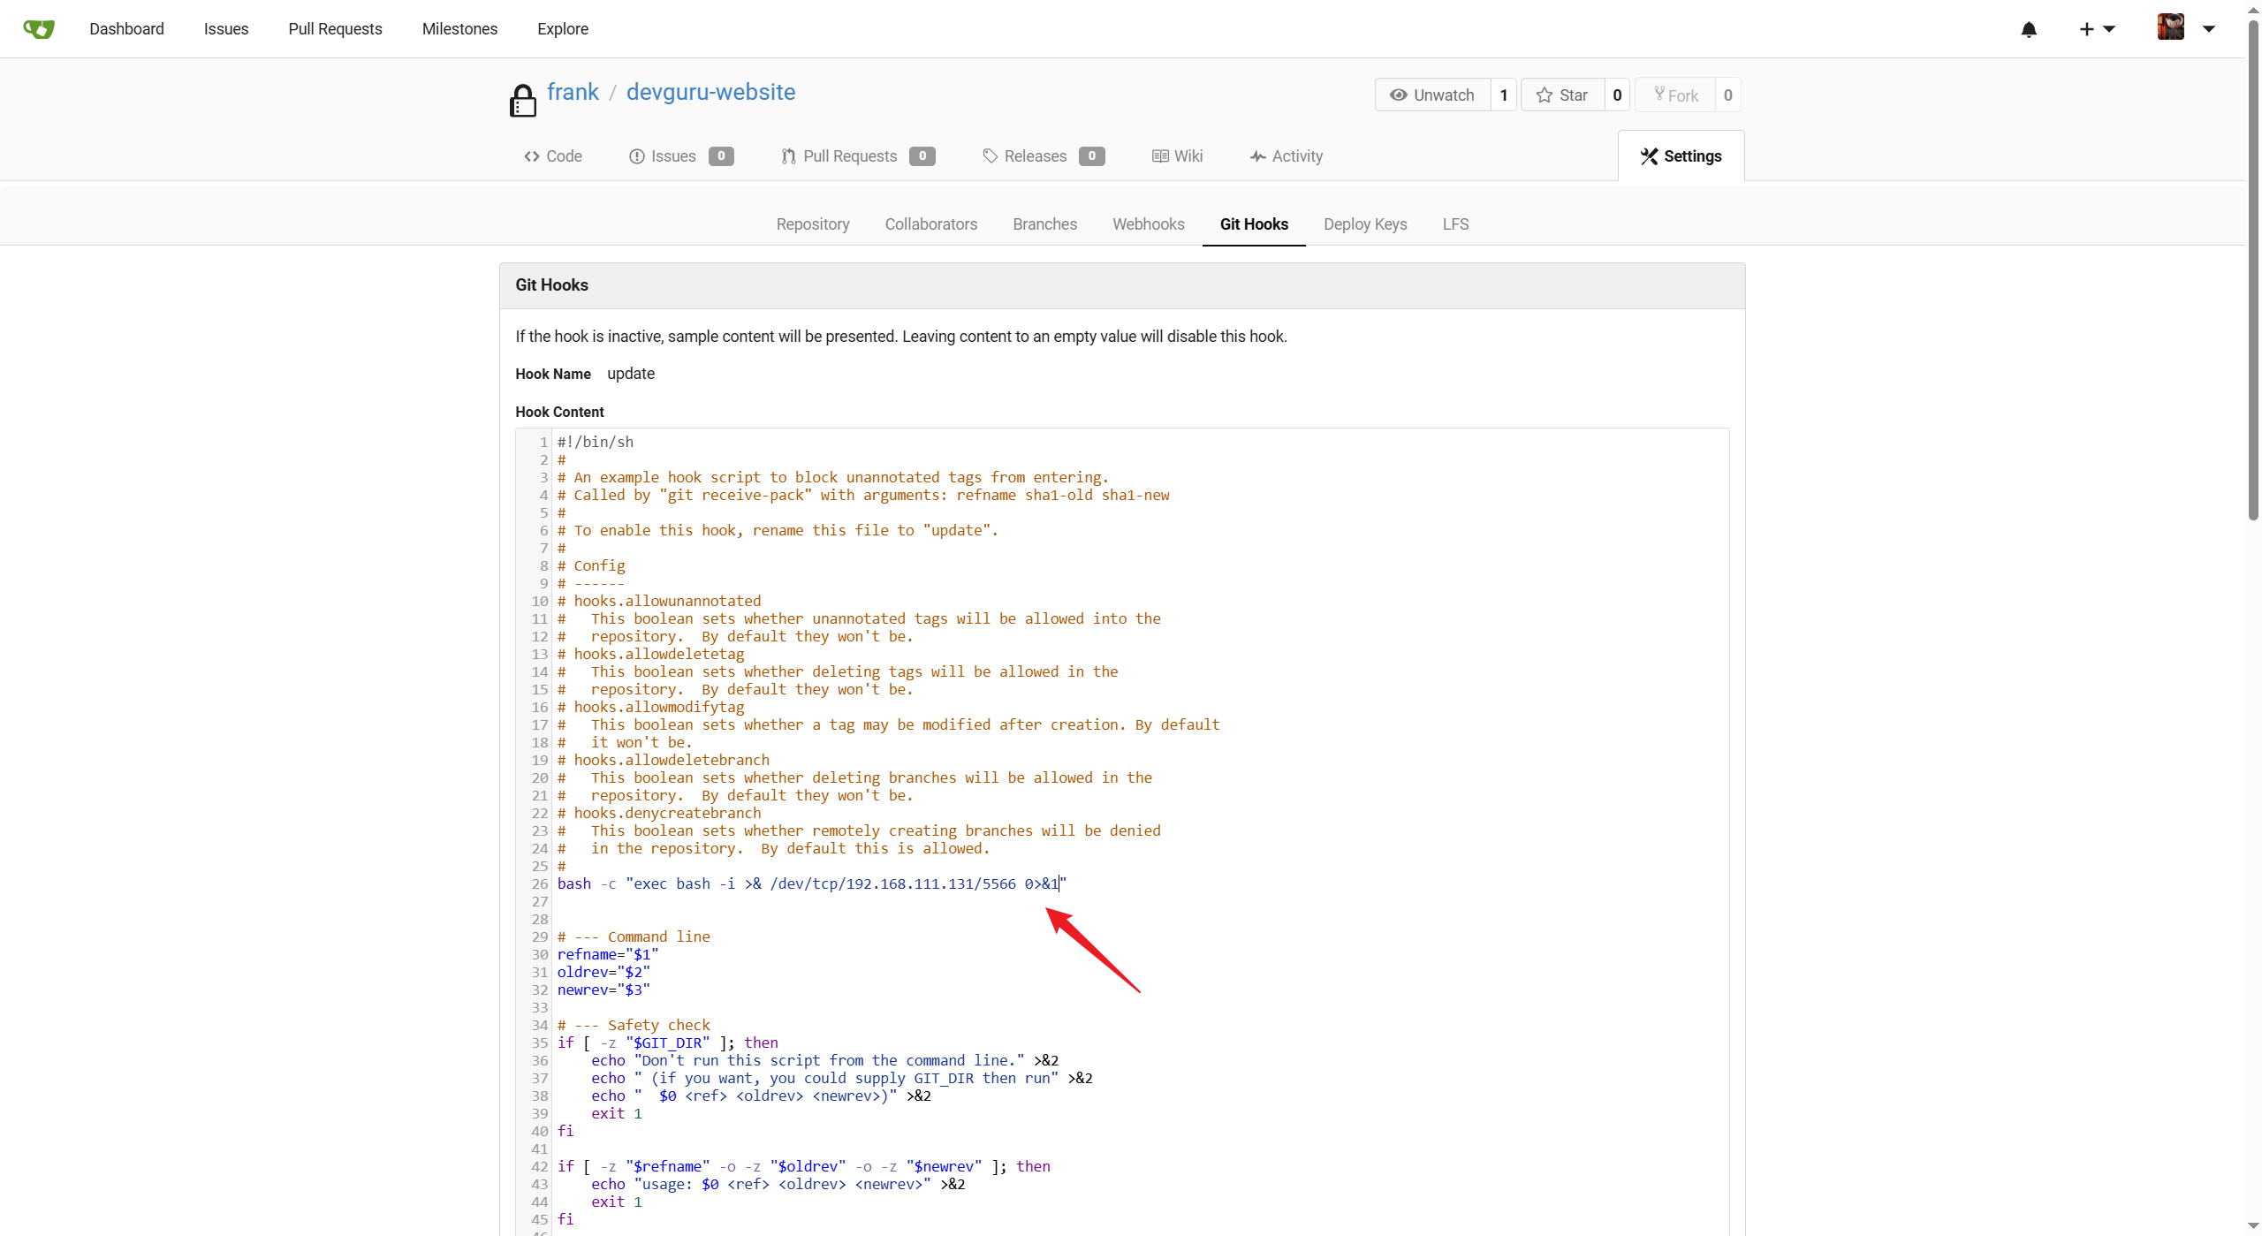Click the Fork button

tap(1675, 95)
